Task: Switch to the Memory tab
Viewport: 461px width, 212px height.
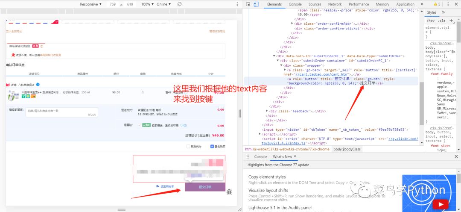Action: click(x=382, y=4)
